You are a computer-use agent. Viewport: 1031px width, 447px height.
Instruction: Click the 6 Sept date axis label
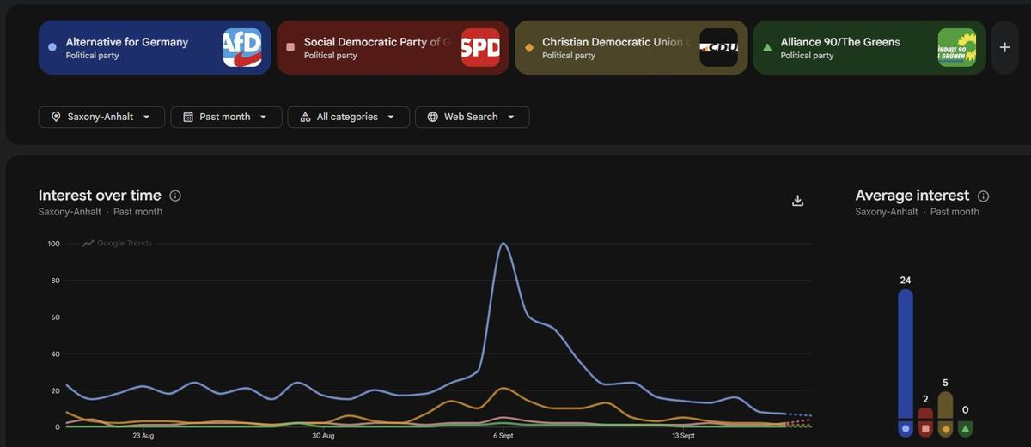click(x=503, y=436)
